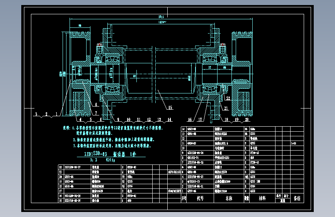Select callout number 22 near the right bearing
The width and height of the screenshot is (335, 217).
(228, 98)
